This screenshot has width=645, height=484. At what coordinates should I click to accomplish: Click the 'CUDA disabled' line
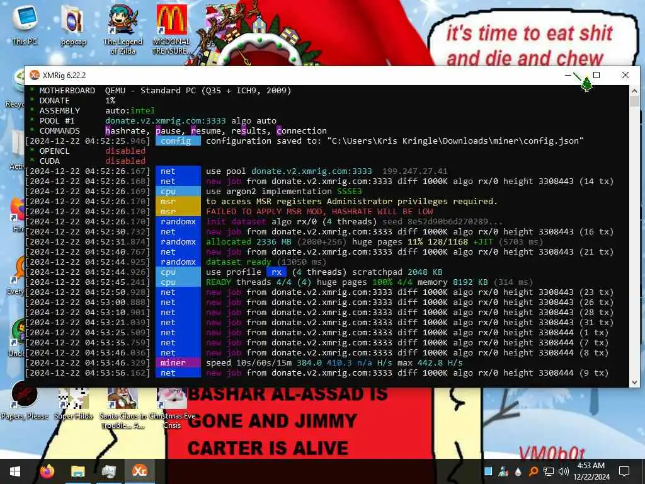coord(88,161)
